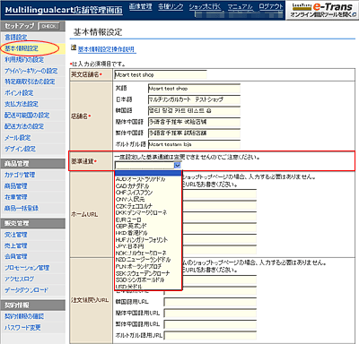The width and height of the screenshot is (359, 344).
Task: Click the 日本語 shop name field
Action: (194, 99)
